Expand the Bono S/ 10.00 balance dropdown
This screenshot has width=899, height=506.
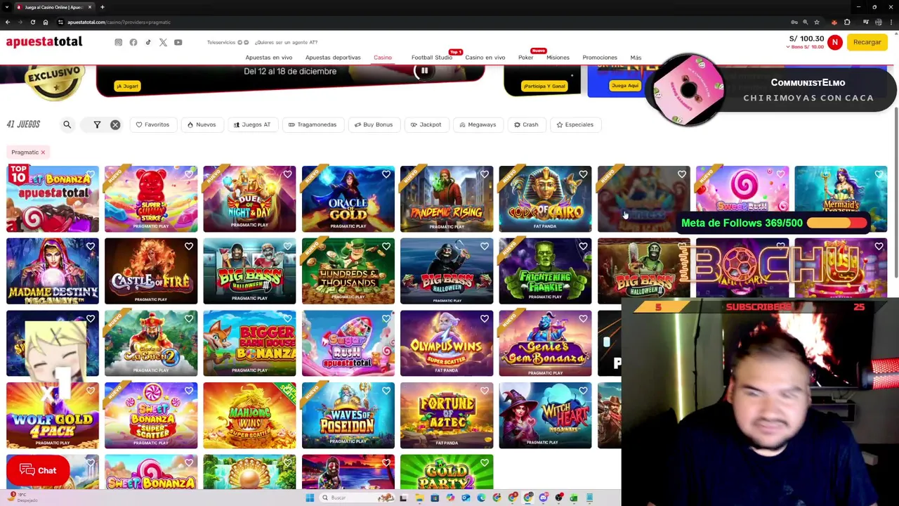tap(804, 47)
